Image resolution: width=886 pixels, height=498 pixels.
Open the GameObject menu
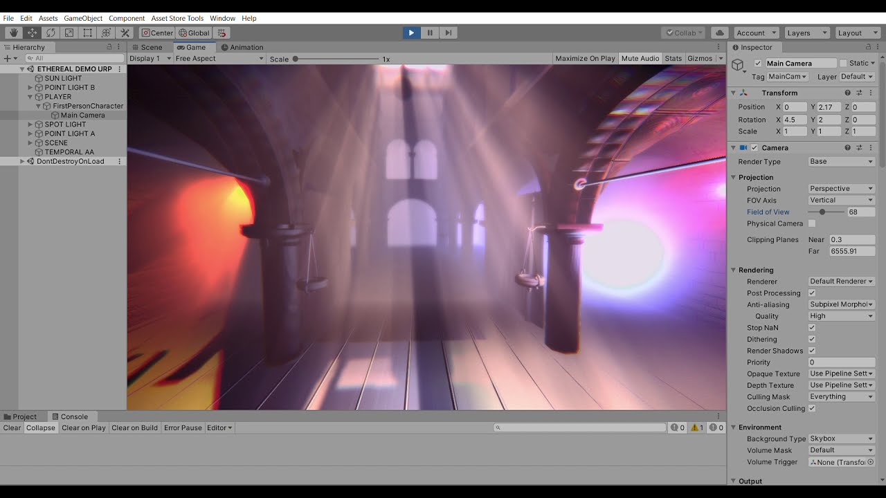[83, 18]
